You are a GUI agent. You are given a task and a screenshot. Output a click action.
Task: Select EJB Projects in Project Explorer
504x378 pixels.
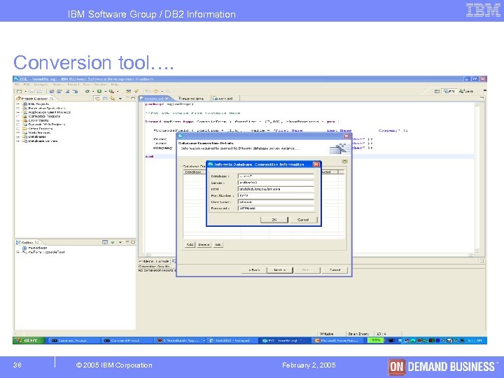(x=38, y=120)
